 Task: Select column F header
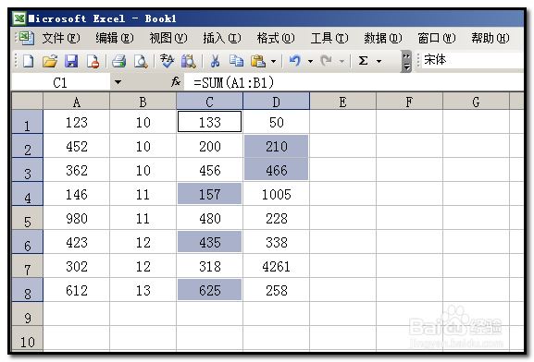tap(409, 102)
